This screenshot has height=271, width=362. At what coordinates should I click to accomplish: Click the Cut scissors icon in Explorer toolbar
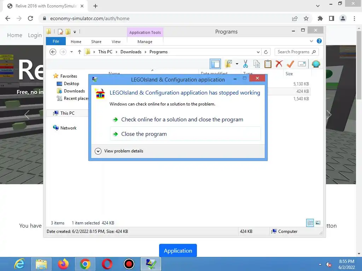245,64
